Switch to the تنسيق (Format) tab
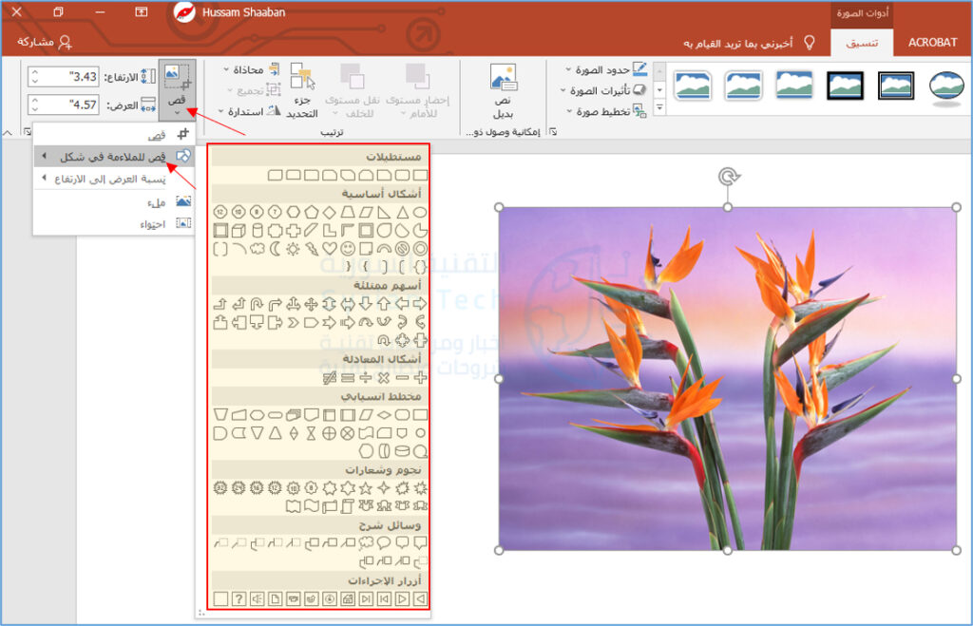 pos(863,43)
